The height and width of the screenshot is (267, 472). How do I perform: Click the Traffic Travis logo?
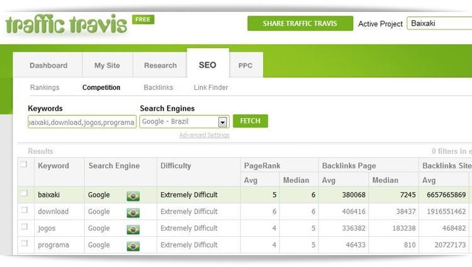[66, 24]
